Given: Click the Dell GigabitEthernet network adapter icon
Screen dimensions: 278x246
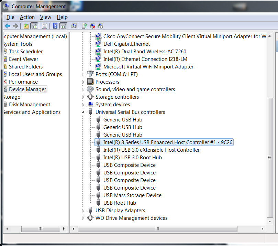Looking at the screenshot, I should [98, 44].
